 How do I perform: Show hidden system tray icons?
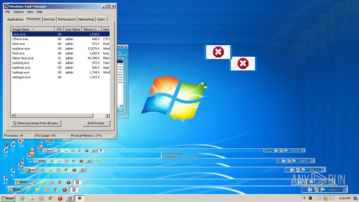coord(304,198)
